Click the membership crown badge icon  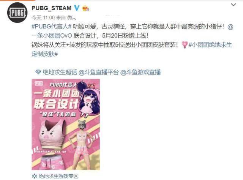(85, 8)
